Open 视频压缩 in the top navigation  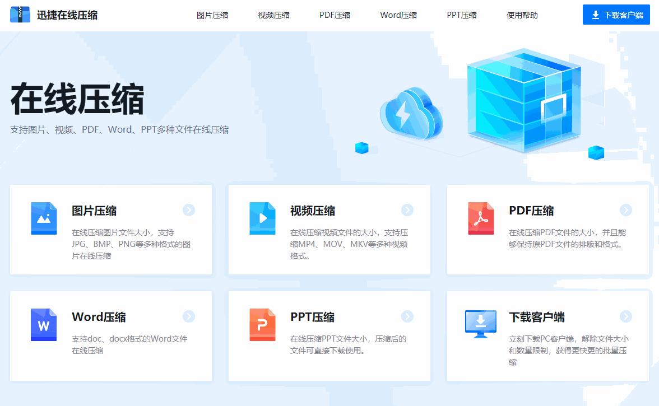(x=273, y=15)
